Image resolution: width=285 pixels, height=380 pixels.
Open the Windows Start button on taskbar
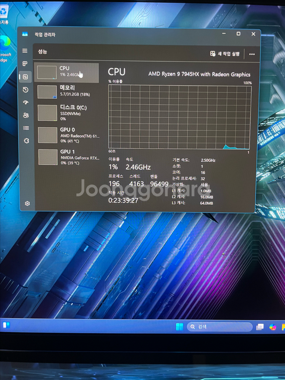179,326
